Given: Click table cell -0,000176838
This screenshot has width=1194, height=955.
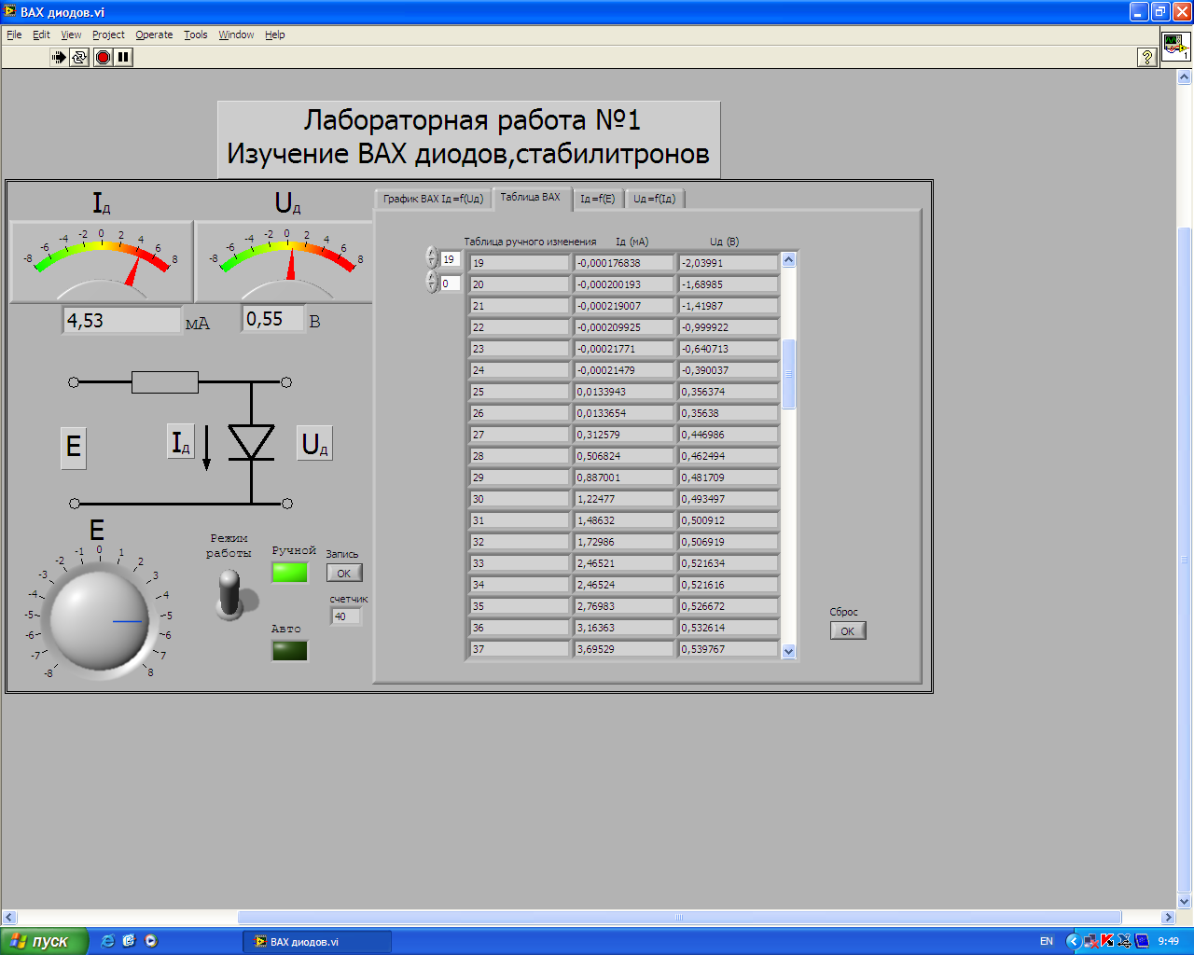Looking at the screenshot, I should tap(623, 263).
